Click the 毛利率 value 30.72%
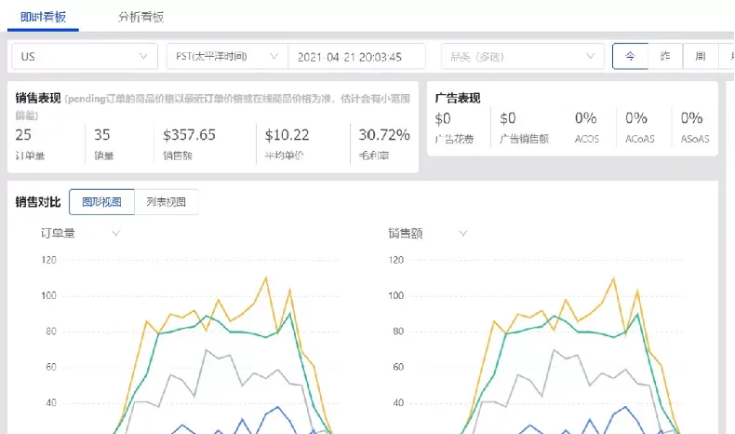This screenshot has height=434, width=735. click(384, 135)
